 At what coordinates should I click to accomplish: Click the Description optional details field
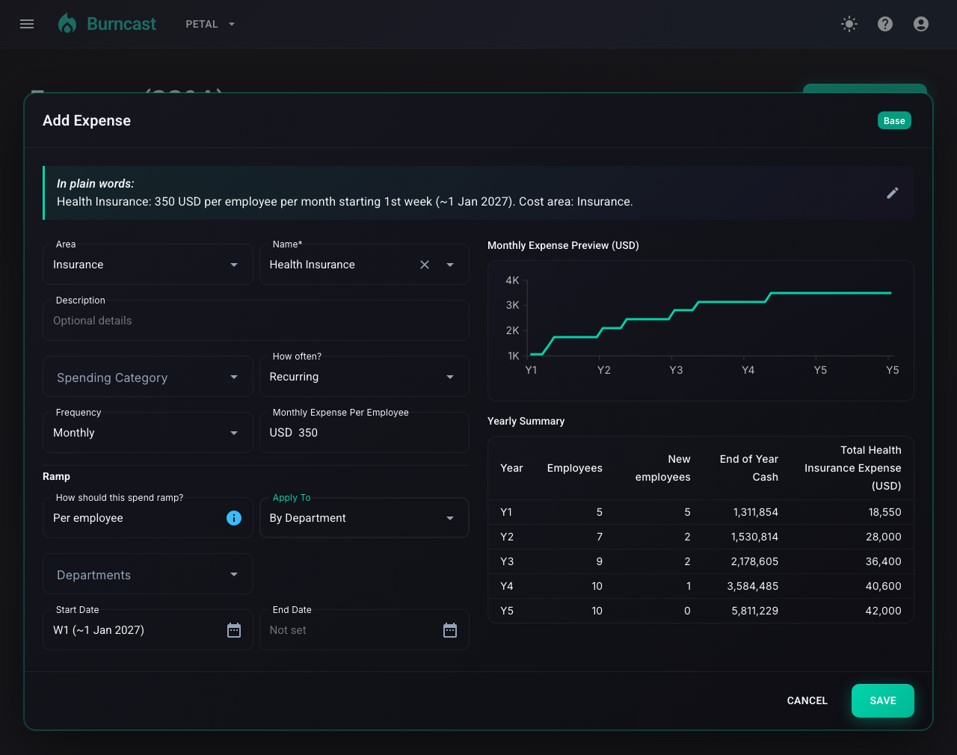[256, 321]
